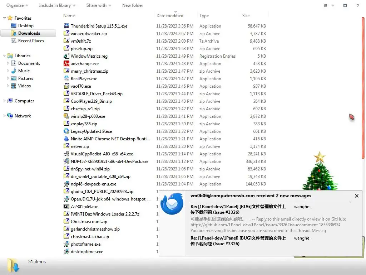Viewport: 366px width, 275px height.
Task: Click the Thunderbird logo in the notification
Action: pos(172,203)
